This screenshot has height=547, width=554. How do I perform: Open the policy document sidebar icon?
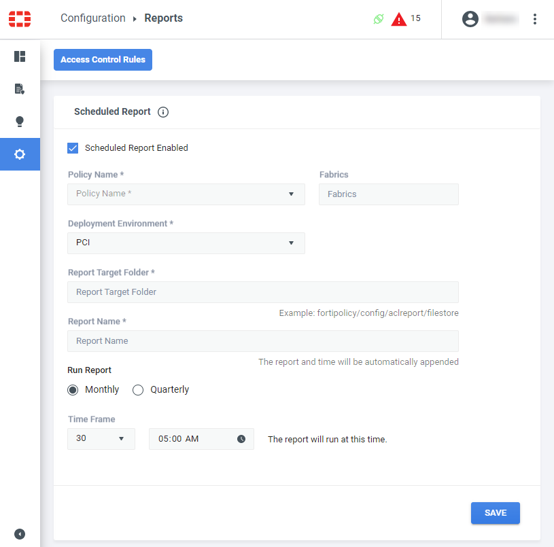[x=20, y=89]
